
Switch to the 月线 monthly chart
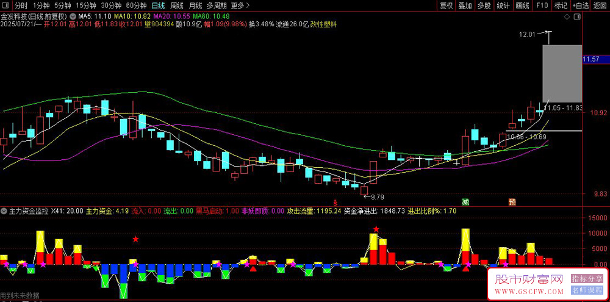tap(195, 5)
